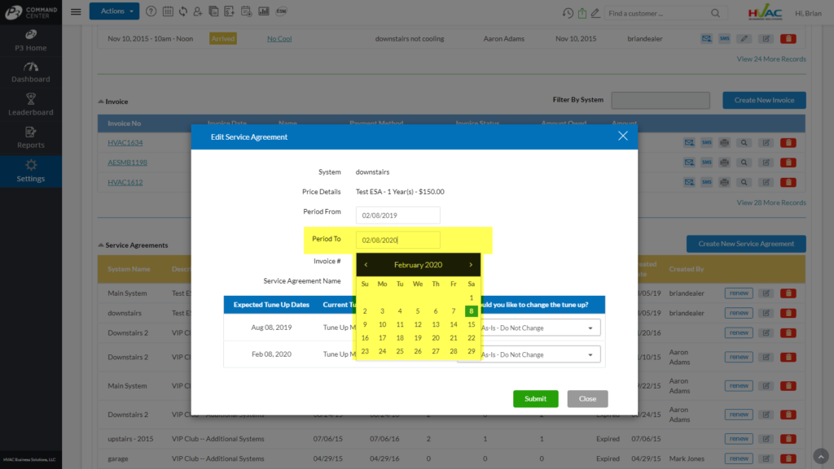This screenshot has height=469, width=834.
Task: Open the reports bar-chart toolbar icon
Action: pos(264,11)
